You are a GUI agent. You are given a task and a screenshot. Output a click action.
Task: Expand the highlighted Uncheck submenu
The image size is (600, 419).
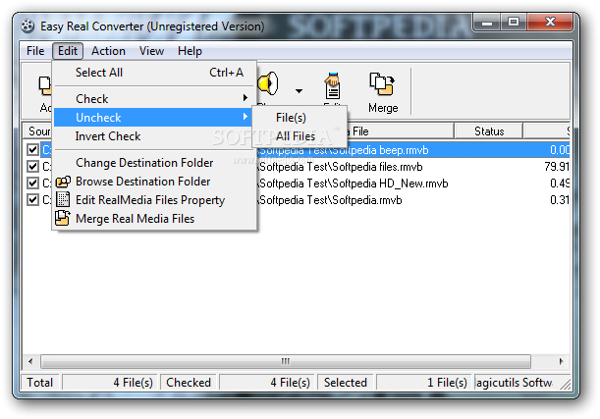click(x=154, y=118)
